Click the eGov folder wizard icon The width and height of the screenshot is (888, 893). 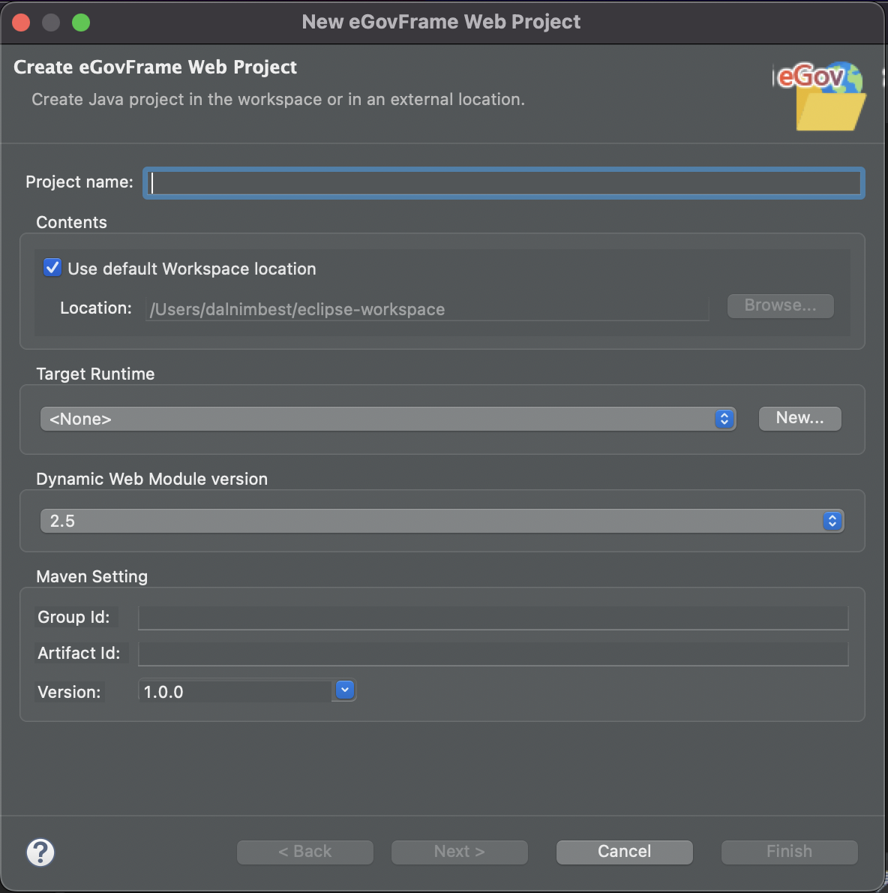click(x=821, y=96)
